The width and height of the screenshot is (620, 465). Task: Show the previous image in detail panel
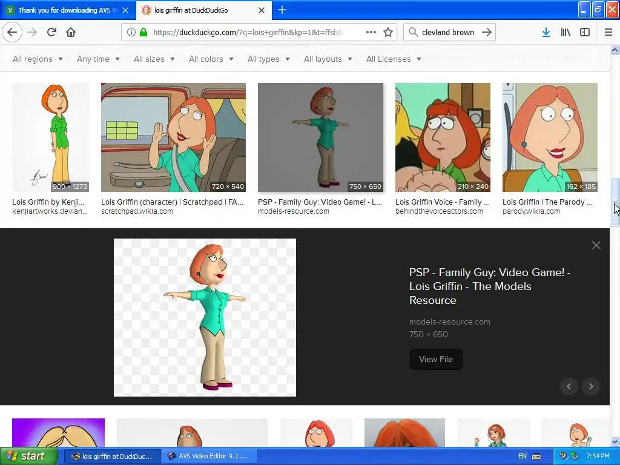569,386
